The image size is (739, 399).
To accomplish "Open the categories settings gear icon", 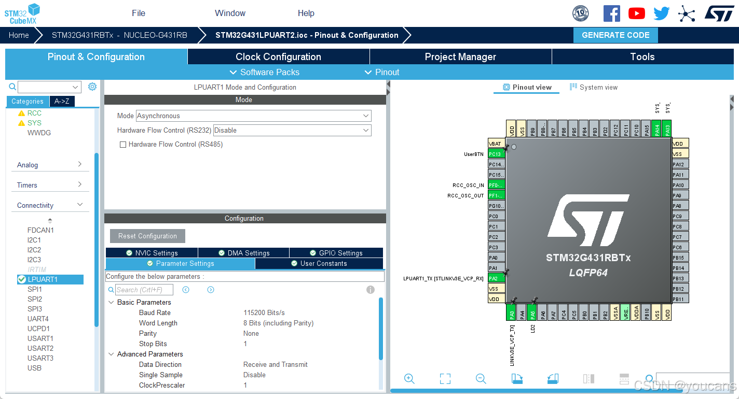I will click(92, 87).
